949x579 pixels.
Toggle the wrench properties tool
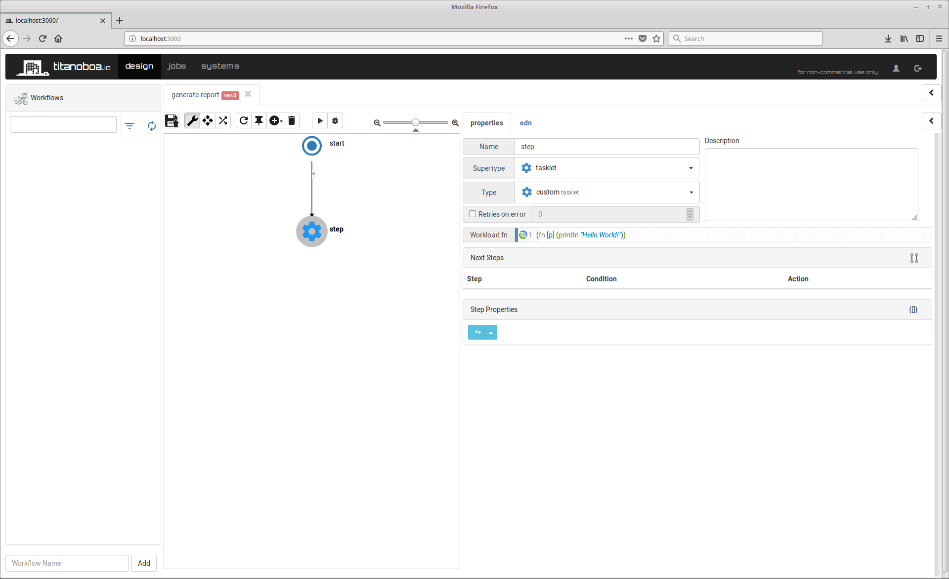pyautogui.click(x=192, y=121)
